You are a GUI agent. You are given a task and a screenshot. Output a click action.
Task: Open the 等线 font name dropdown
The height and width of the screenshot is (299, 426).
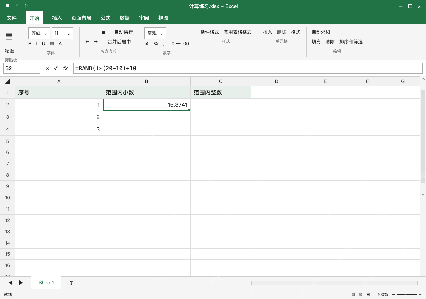[39, 33]
